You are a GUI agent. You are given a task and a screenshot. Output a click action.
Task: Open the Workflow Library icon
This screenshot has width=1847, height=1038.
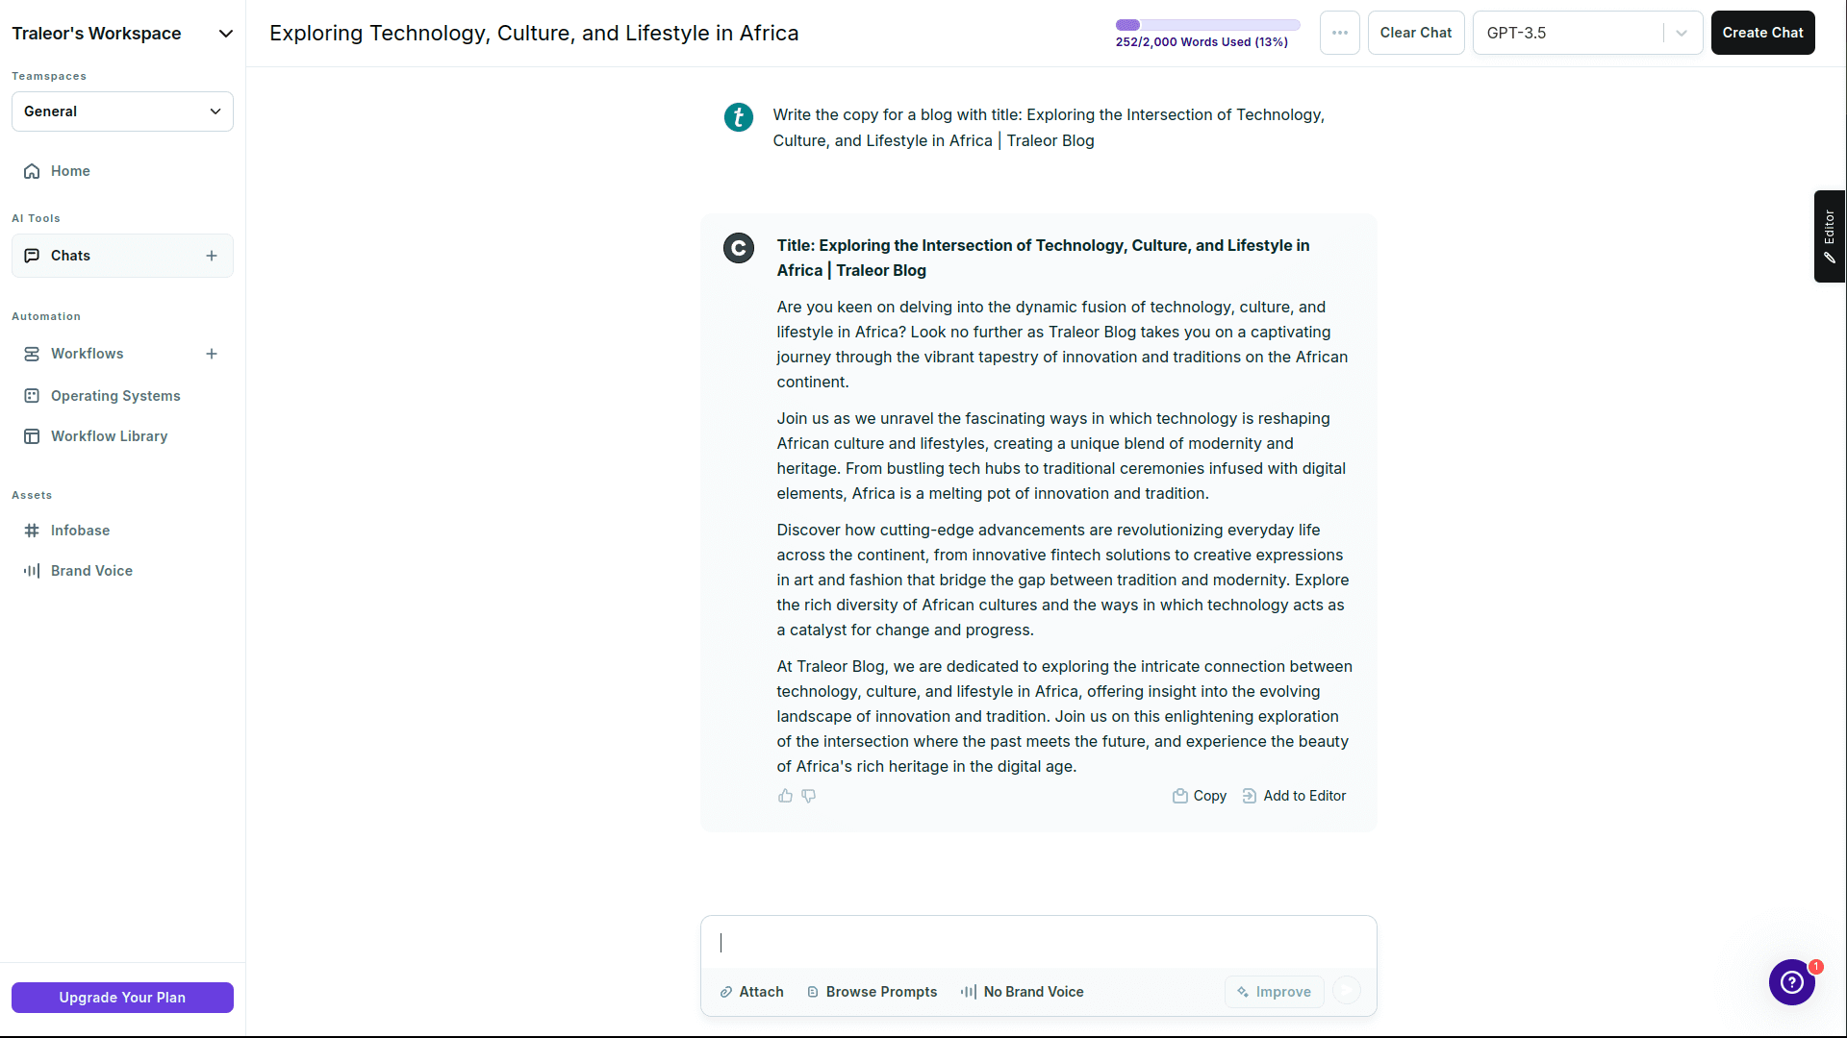pos(33,436)
